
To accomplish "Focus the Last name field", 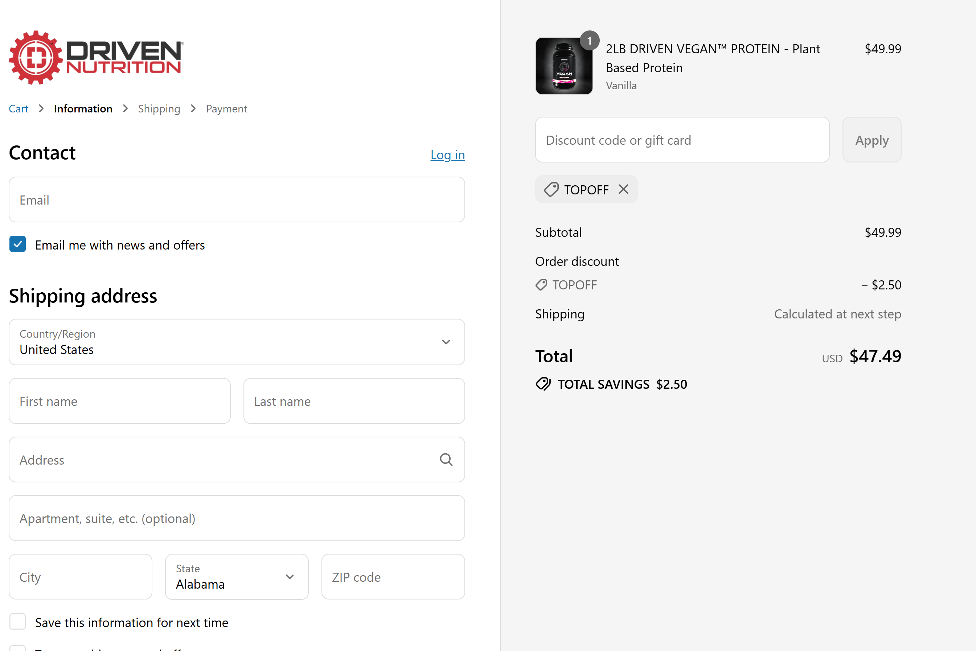I will click(354, 401).
